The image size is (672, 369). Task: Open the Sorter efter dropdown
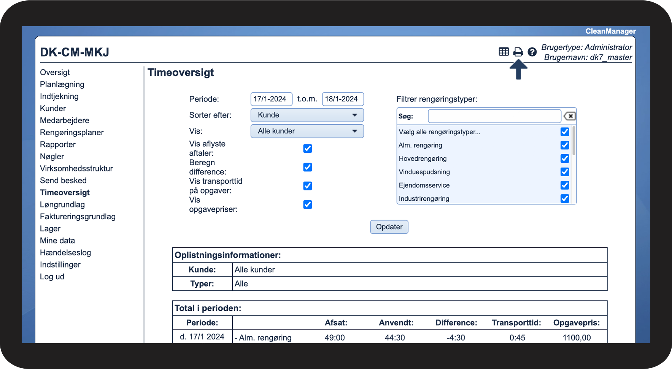pyautogui.click(x=307, y=115)
